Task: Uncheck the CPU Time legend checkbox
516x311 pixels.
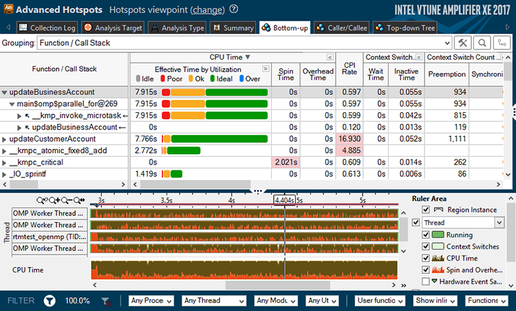Action: click(425, 258)
